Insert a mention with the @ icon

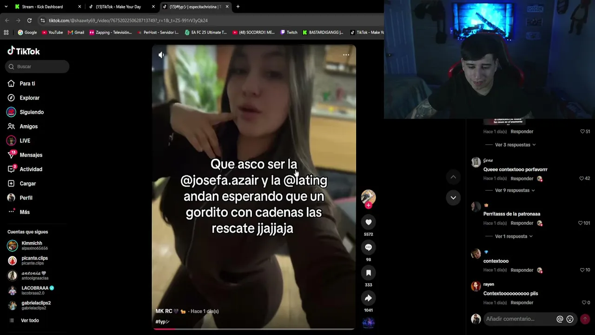pos(560,319)
